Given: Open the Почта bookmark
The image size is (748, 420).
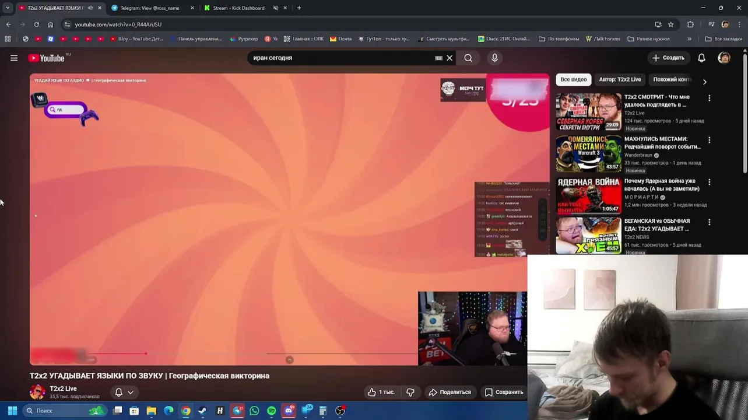Looking at the screenshot, I should 341,39.
